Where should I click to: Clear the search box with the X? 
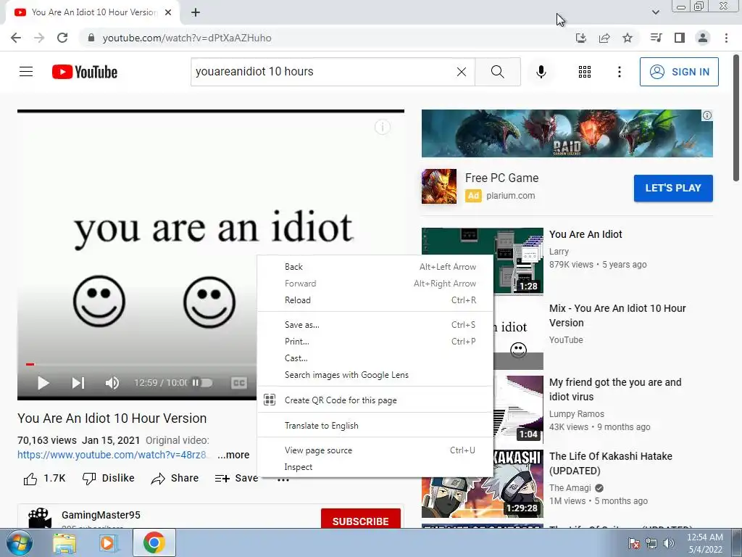[x=462, y=72]
